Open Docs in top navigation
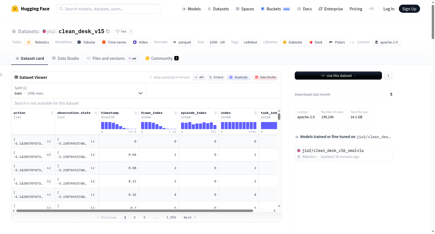Image resolution: width=435 pixels, height=234 pixels. [304, 9]
